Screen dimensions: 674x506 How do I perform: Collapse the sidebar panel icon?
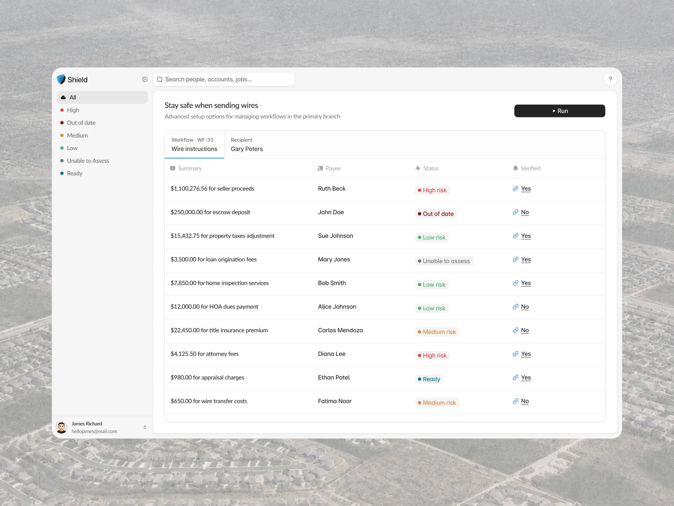click(x=145, y=79)
